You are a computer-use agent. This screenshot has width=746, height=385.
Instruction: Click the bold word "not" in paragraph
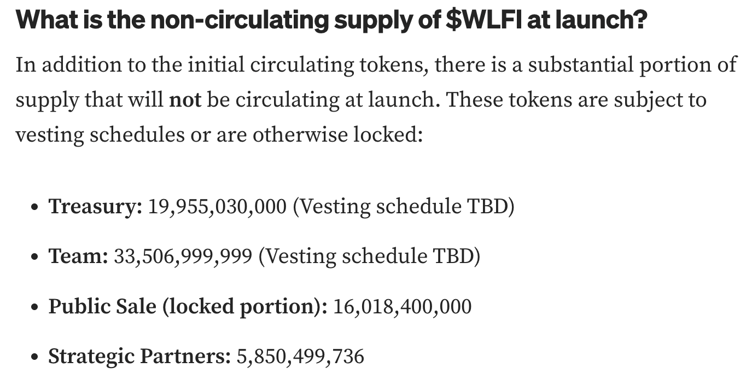pos(185,100)
